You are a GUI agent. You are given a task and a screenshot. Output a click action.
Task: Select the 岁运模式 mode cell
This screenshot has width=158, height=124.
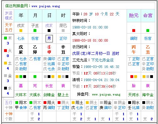(9, 16)
